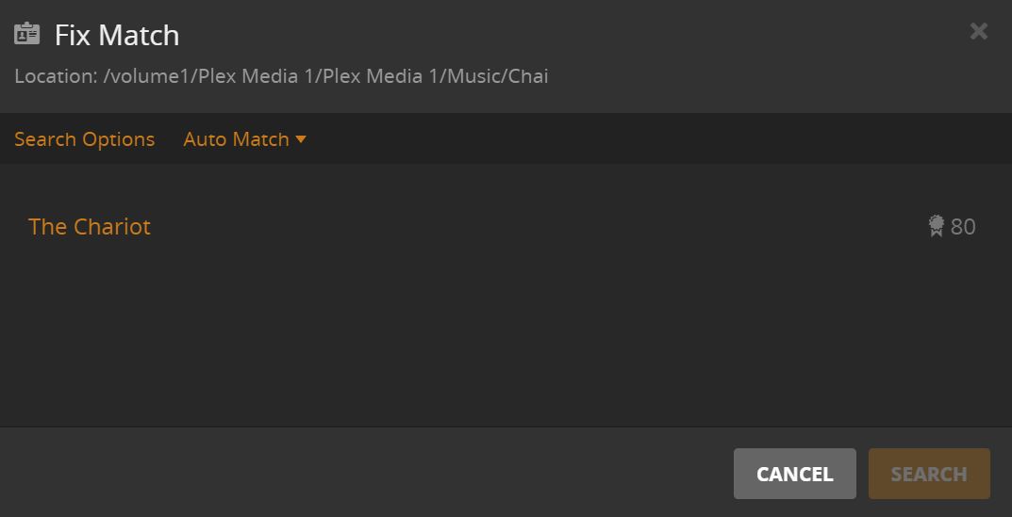Click the header's empty space right of the title
The image size is (1012, 517).
(x=566, y=36)
